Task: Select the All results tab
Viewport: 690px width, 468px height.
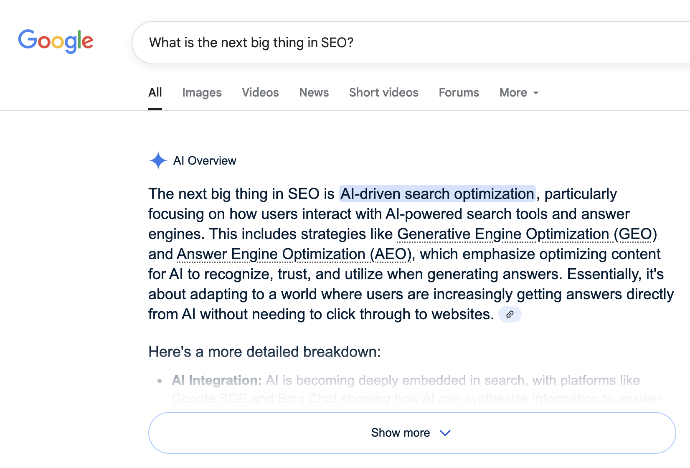Action: click(x=155, y=92)
